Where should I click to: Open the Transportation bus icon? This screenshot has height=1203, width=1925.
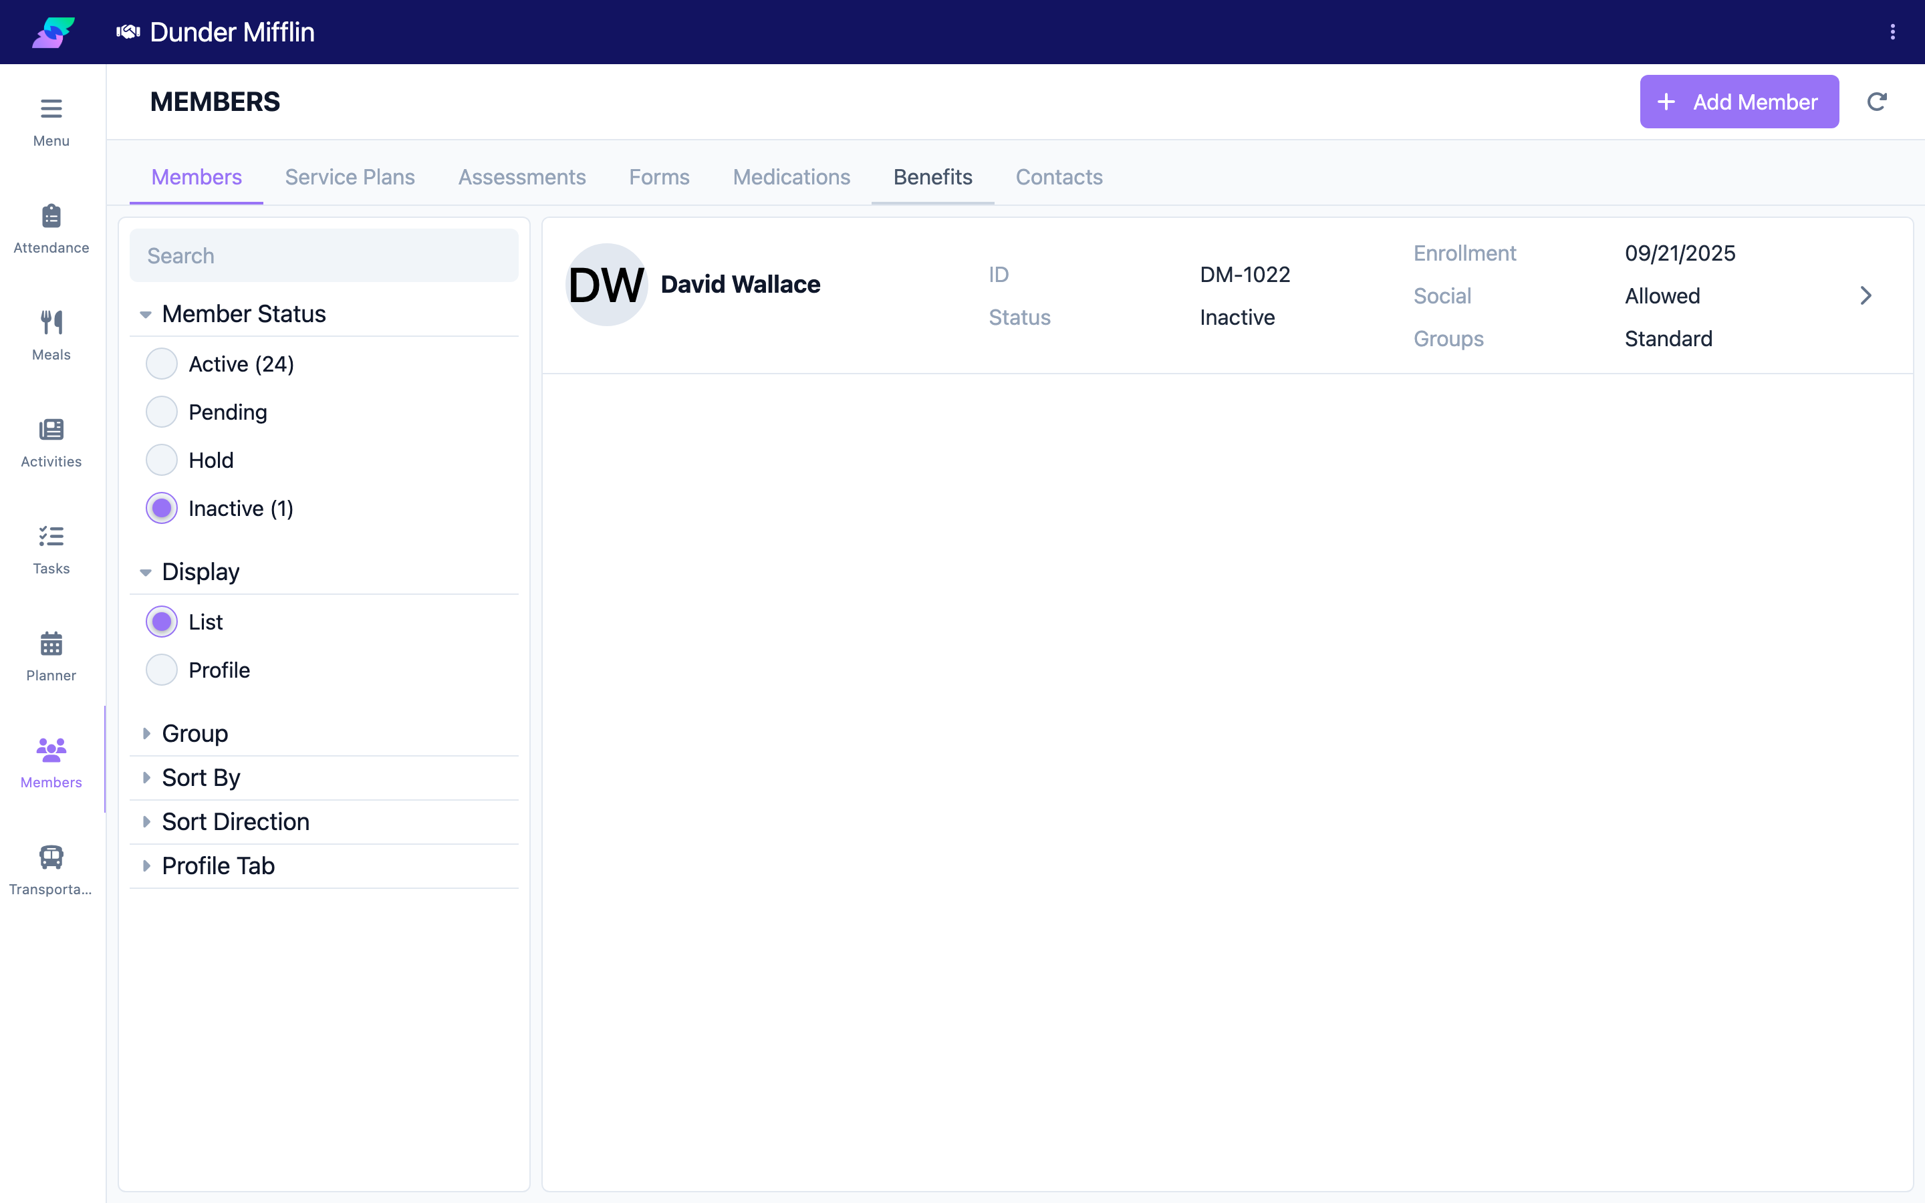coord(51,857)
